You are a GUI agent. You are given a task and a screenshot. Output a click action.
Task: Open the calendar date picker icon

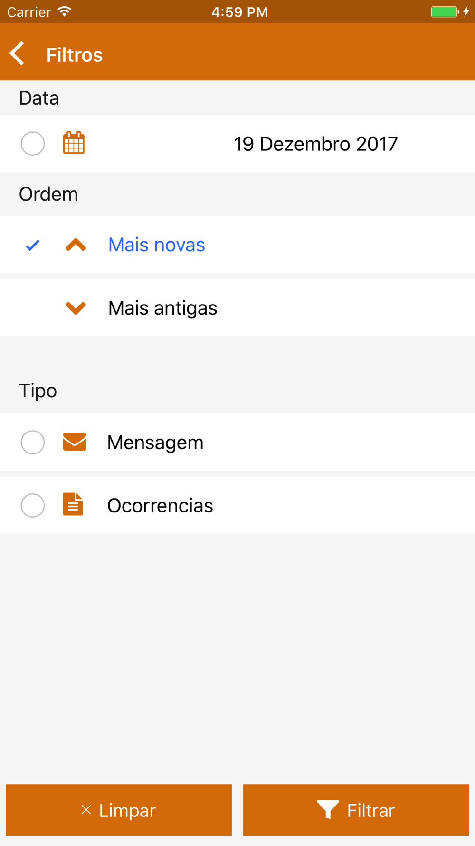click(x=74, y=143)
